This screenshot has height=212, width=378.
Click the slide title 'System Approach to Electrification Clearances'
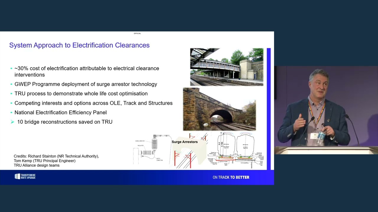point(79,45)
